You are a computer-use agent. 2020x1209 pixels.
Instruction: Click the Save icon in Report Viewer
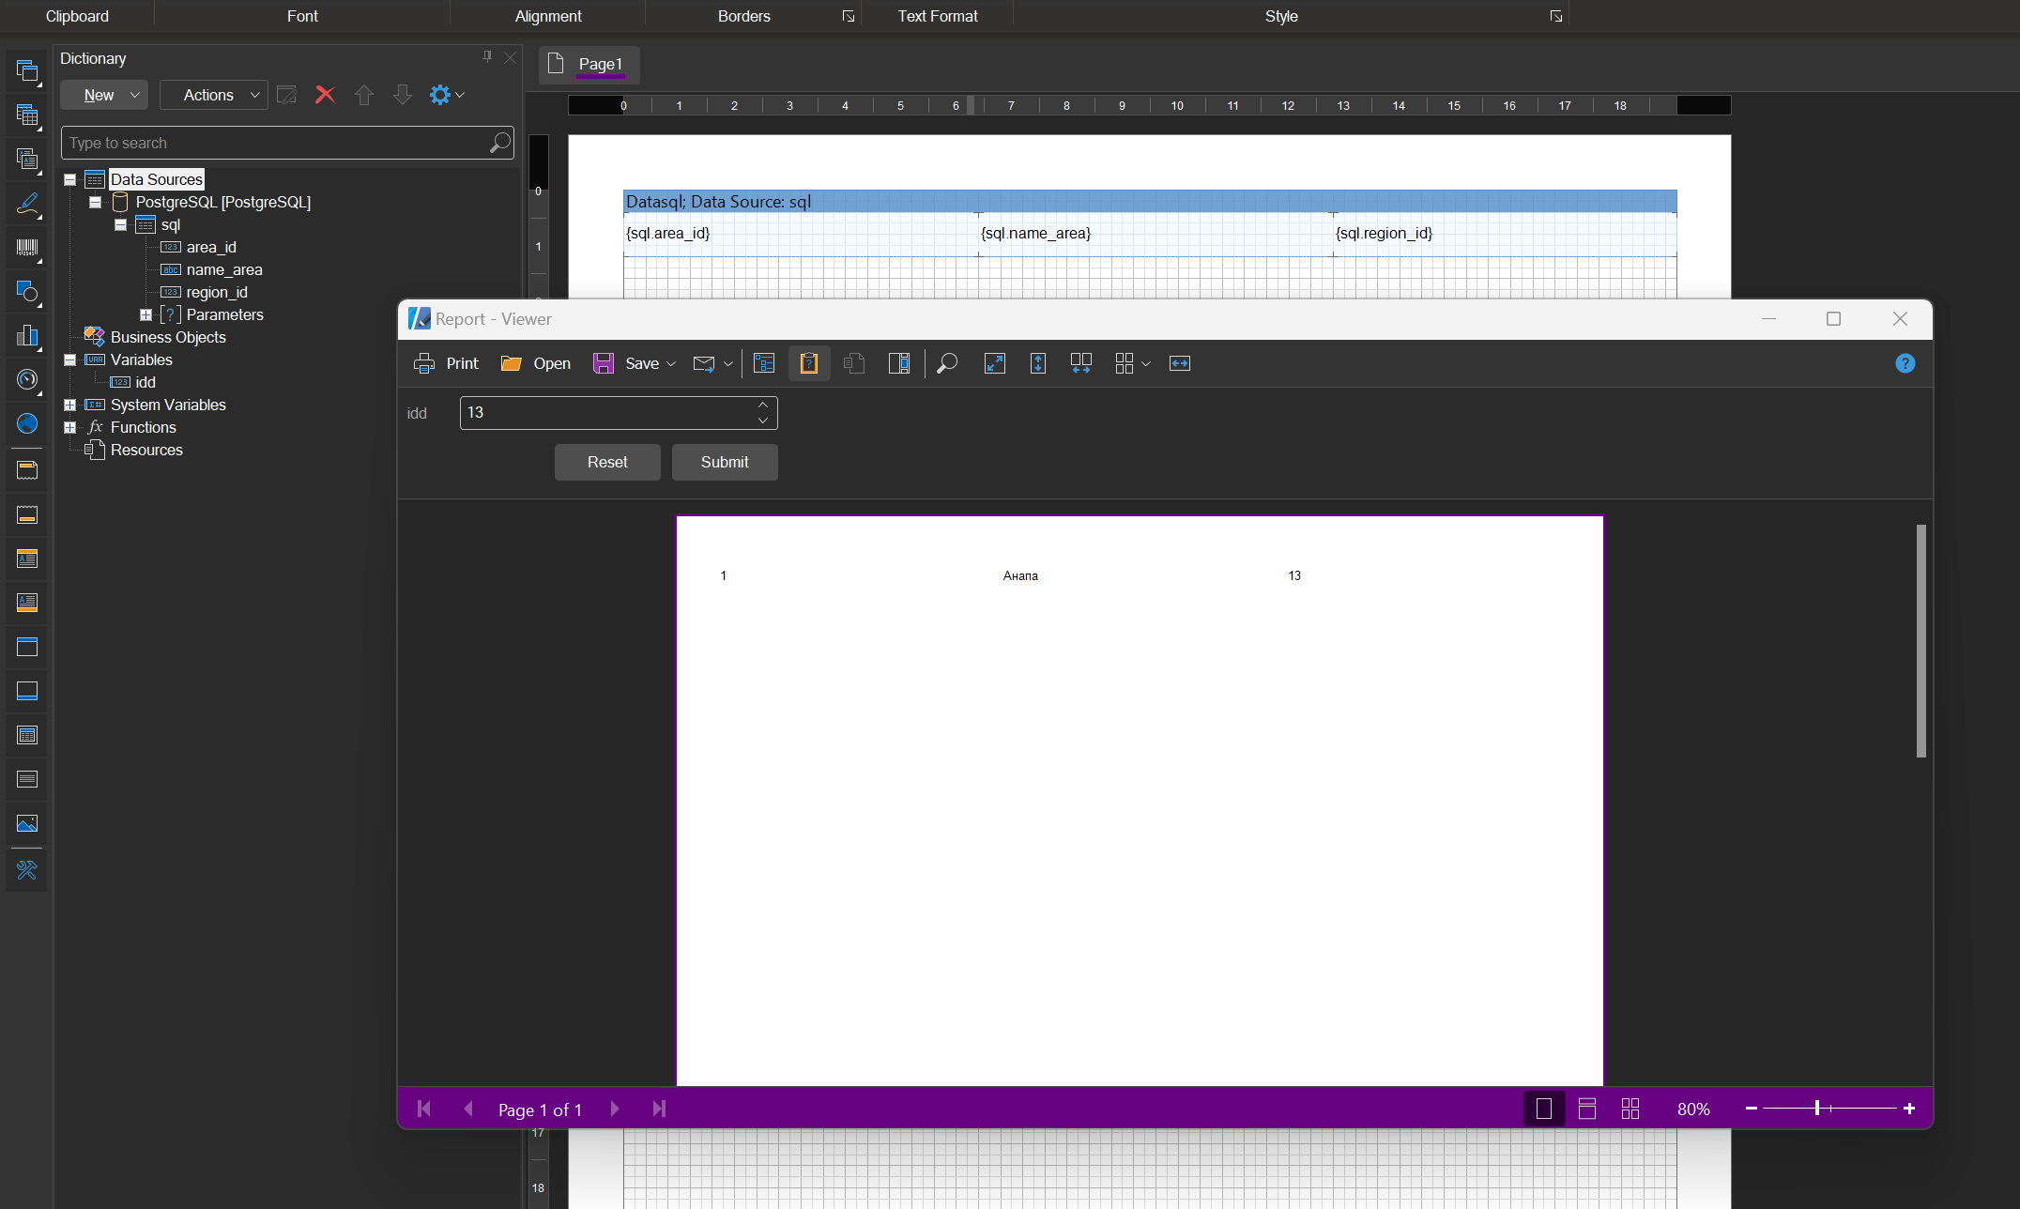604,364
